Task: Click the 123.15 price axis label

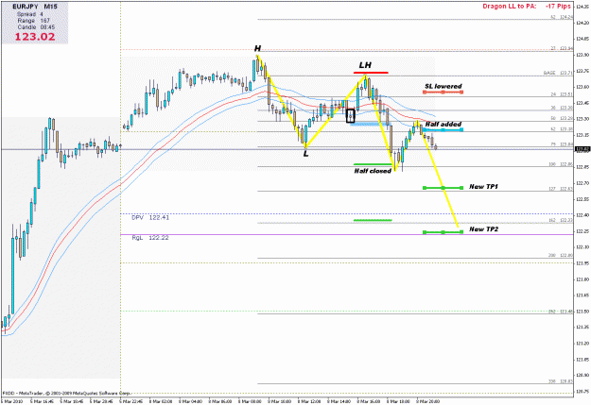Action: point(582,135)
